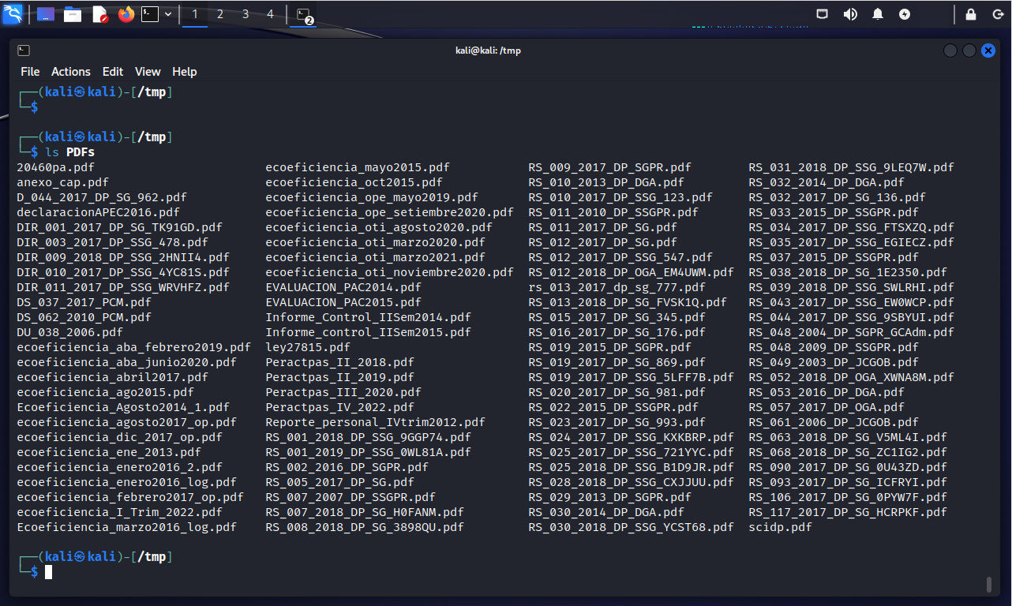Launch Firefox from the top panel
The image size is (1012, 606).
[x=126, y=14]
